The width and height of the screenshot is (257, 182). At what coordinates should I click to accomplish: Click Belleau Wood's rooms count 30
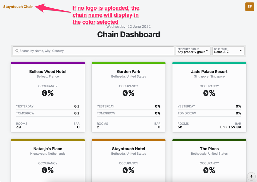click(x=18, y=127)
